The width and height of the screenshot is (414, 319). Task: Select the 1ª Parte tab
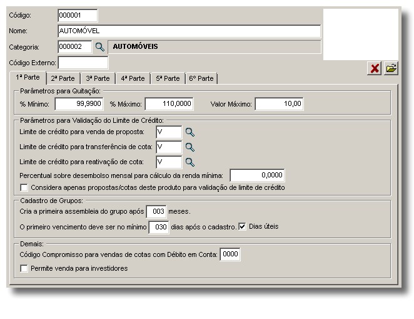coord(28,78)
